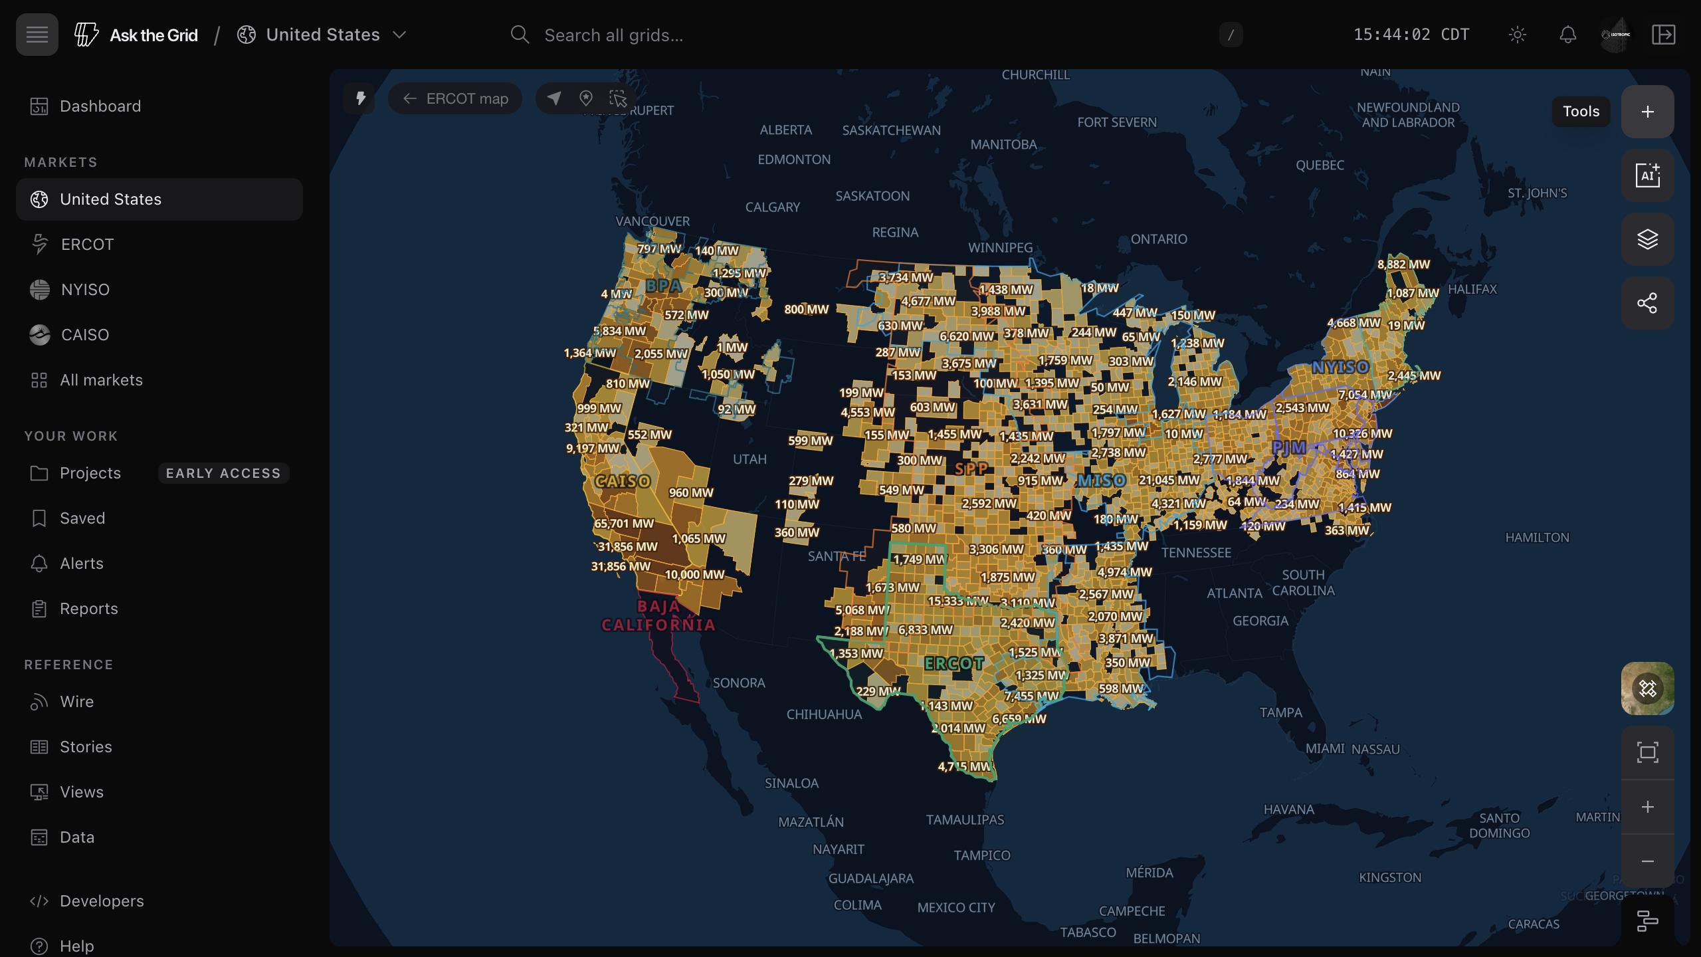Open the Data section
This screenshot has height=957, width=1701.
(159, 837)
